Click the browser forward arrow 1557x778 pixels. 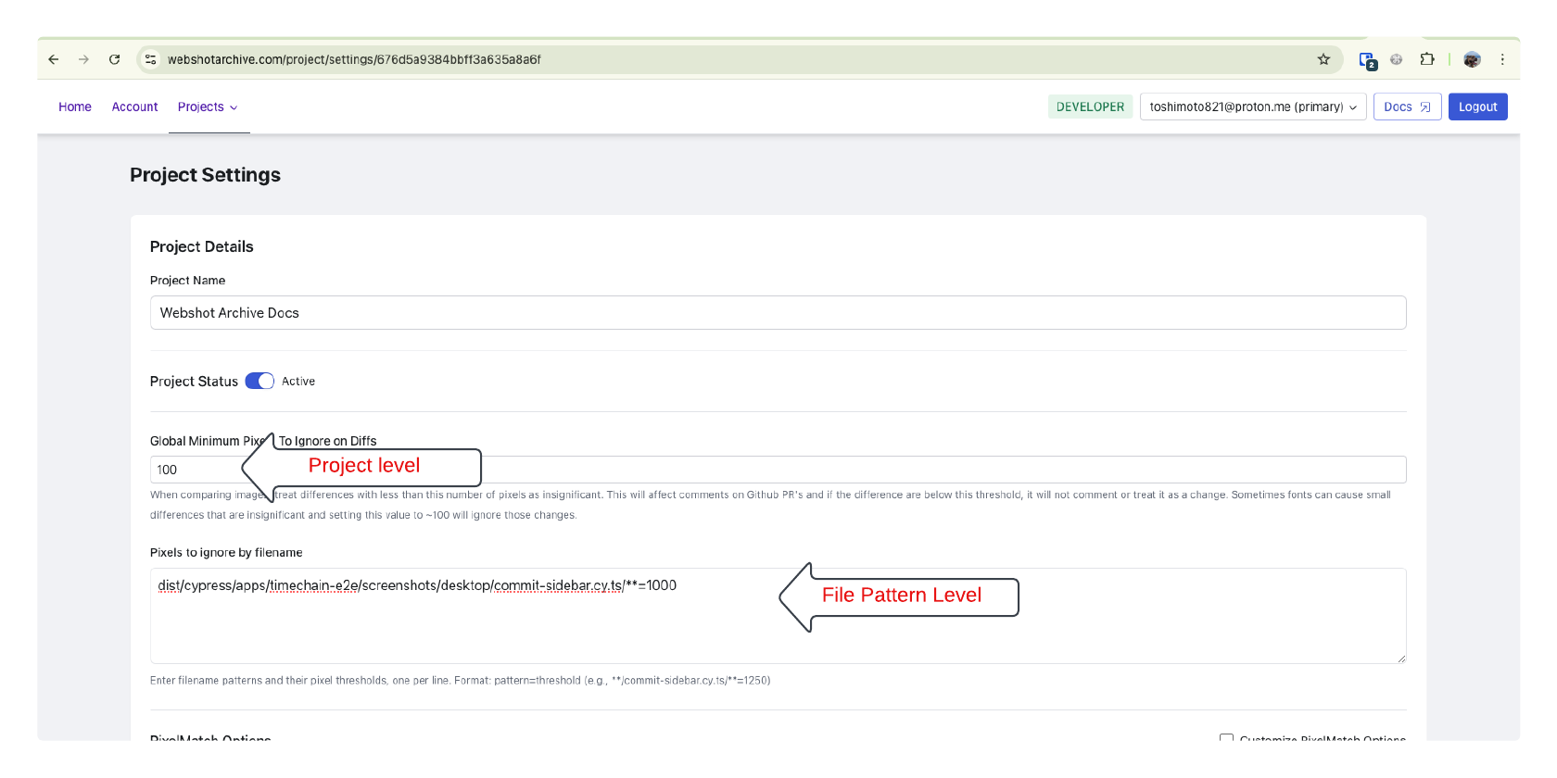pos(84,59)
